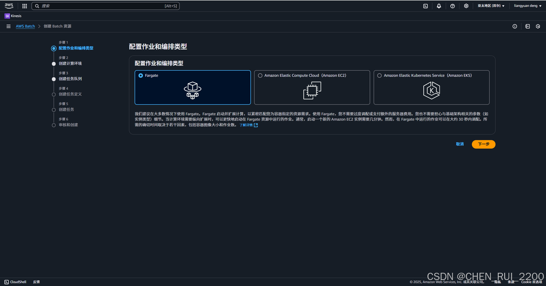
Task: Select the Amazon EKS radio button
Action: [x=380, y=75]
